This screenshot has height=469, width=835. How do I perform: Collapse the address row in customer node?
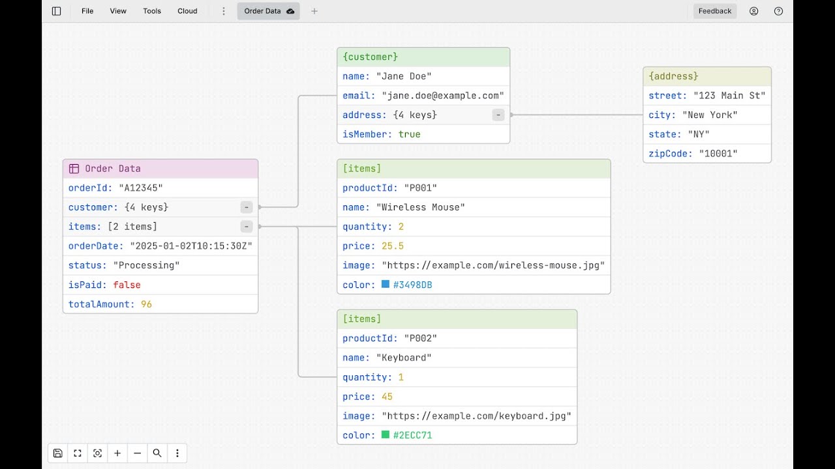pos(498,115)
